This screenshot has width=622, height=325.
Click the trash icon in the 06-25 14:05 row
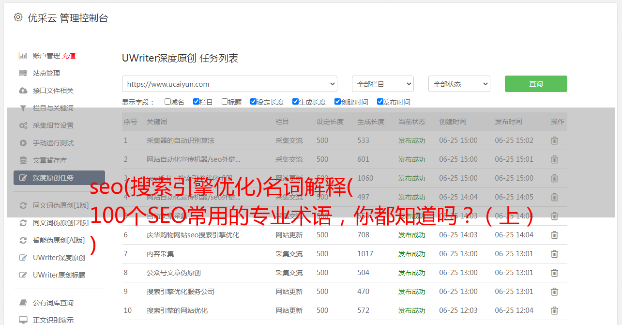(554, 197)
